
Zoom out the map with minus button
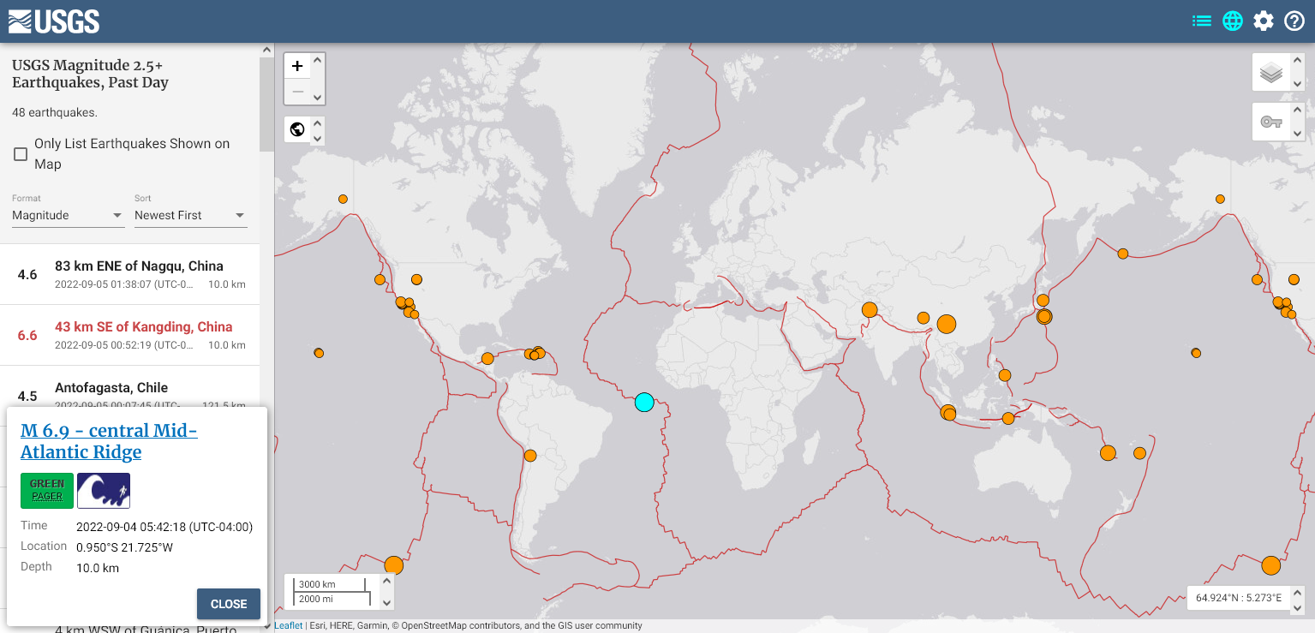(297, 92)
